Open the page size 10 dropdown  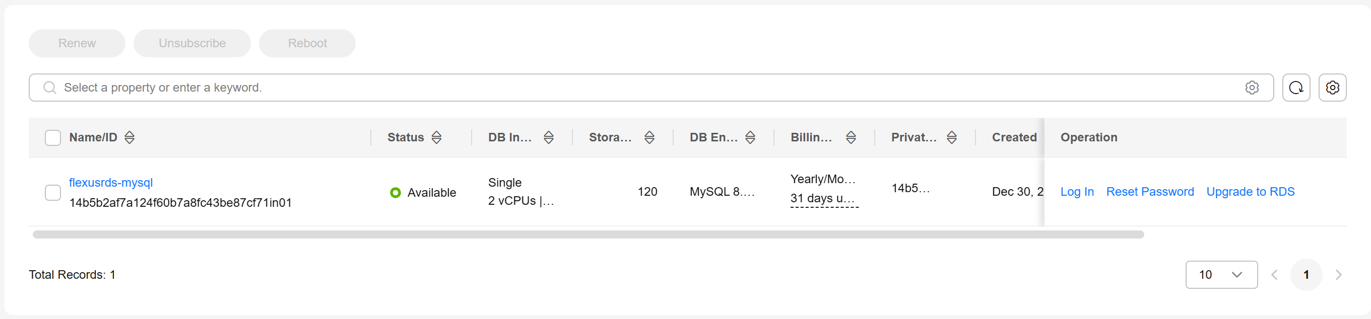tap(1221, 275)
